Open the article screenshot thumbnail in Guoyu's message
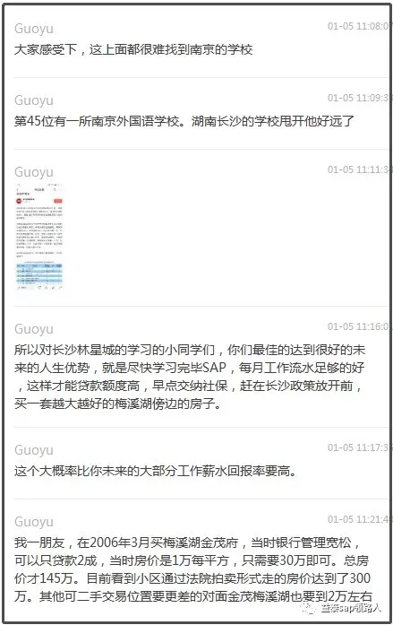The width and height of the screenshot is (393, 625). click(x=39, y=238)
